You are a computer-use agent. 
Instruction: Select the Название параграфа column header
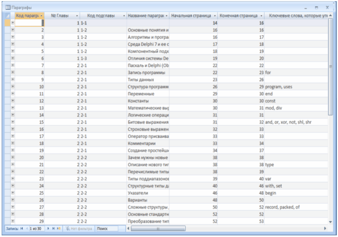click(146, 16)
